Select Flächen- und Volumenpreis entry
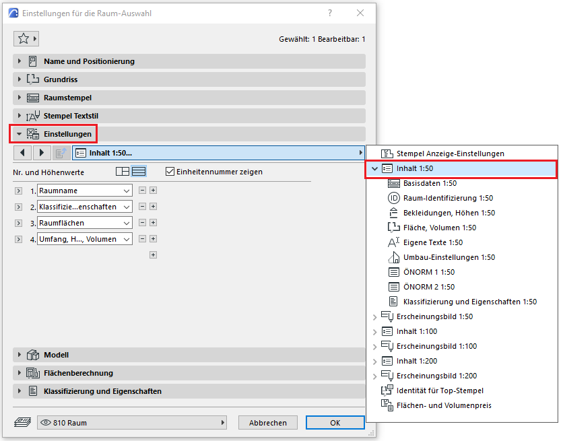 coord(444,405)
